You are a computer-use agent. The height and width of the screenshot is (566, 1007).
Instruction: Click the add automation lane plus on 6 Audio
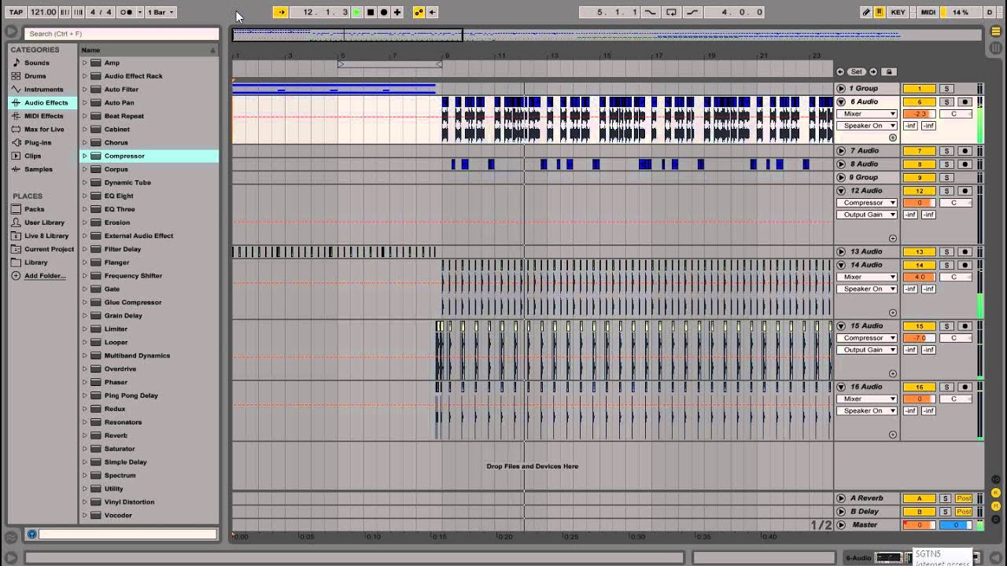[893, 138]
